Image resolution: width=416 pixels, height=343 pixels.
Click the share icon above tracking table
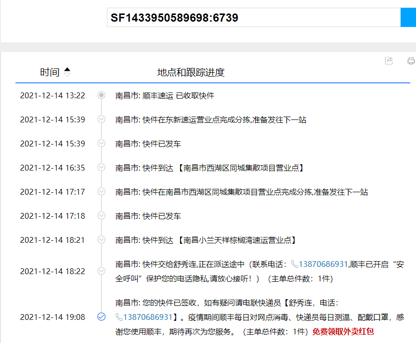[x=389, y=61]
